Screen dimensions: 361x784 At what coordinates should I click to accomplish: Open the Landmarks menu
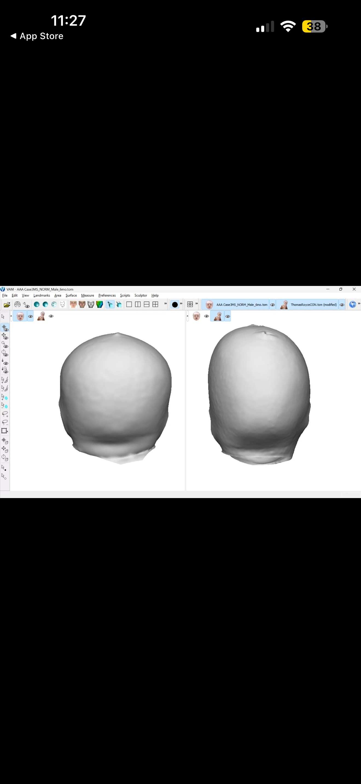pos(42,296)
